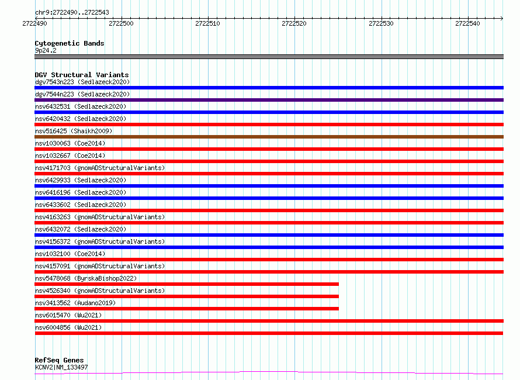Click nsv6015470 (Wu2021) label
This screenshot has width=520, height=380.
tap(68, 315)
